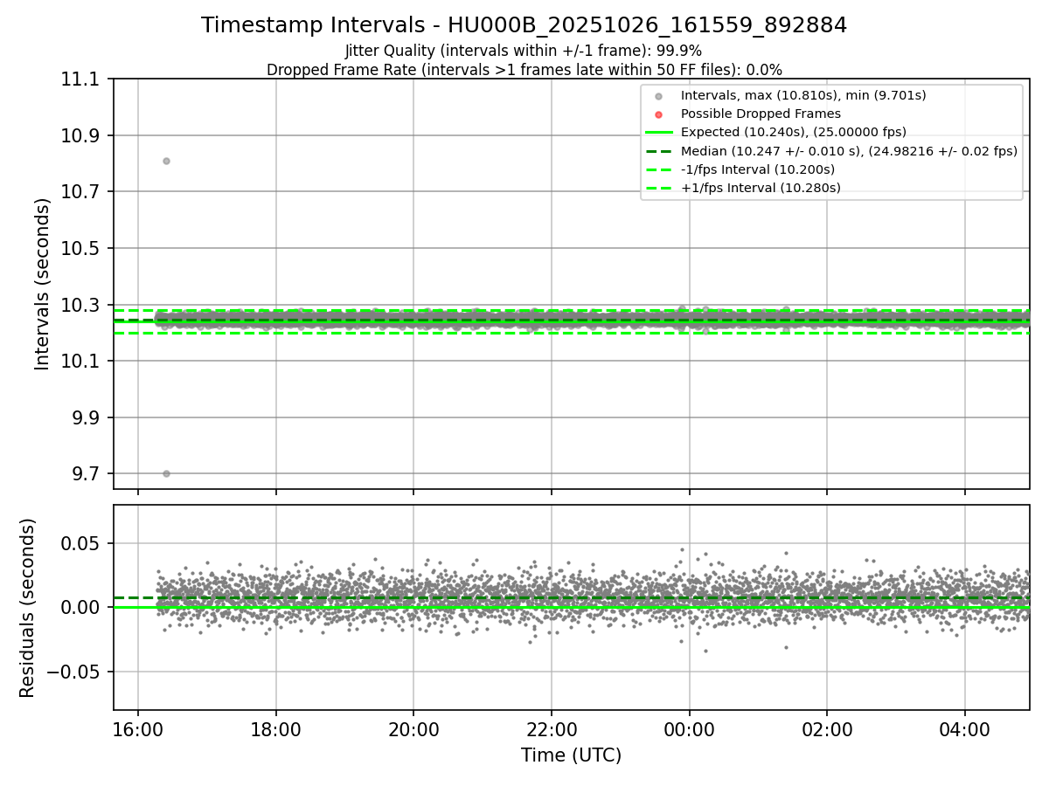Click the 'Dropped Frame Rate' subtitle line

[524, 70]
